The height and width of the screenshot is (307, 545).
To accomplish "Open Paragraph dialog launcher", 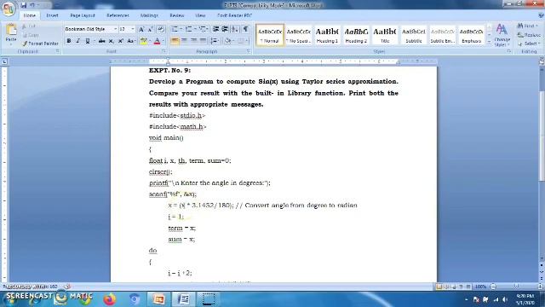I will 249,51.
